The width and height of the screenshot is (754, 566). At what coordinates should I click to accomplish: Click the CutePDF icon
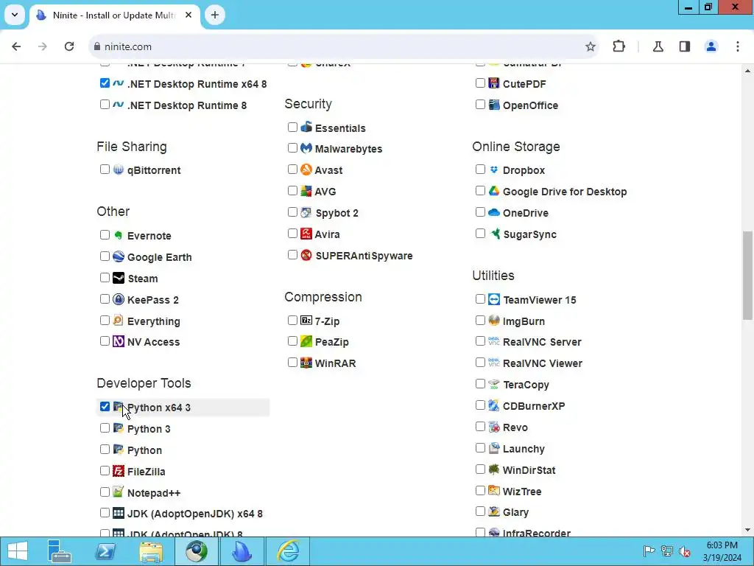(494, 83)
